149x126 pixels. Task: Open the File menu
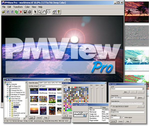pos(4,7)
